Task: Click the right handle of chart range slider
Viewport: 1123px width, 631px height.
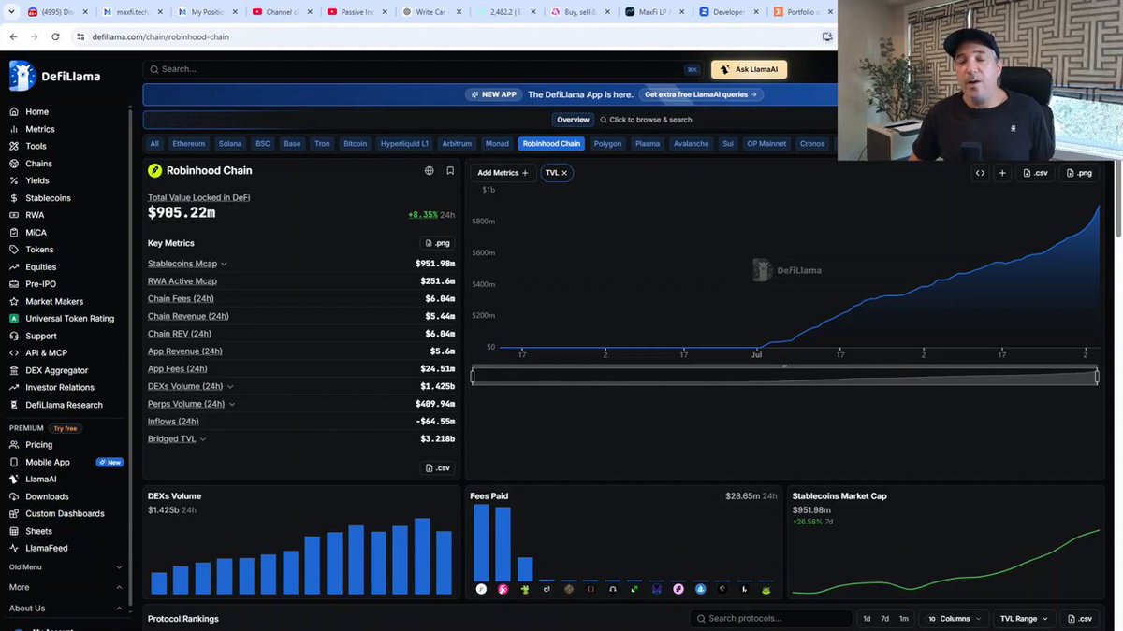Action: click(x=1097, y=377)
